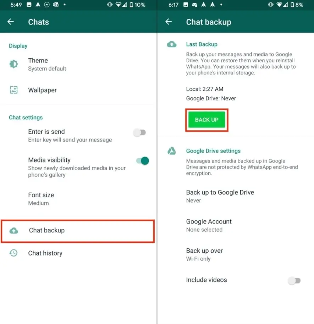Open Back up over network options
The height and width of the screenshot is (324, 314).
(236, 254)
